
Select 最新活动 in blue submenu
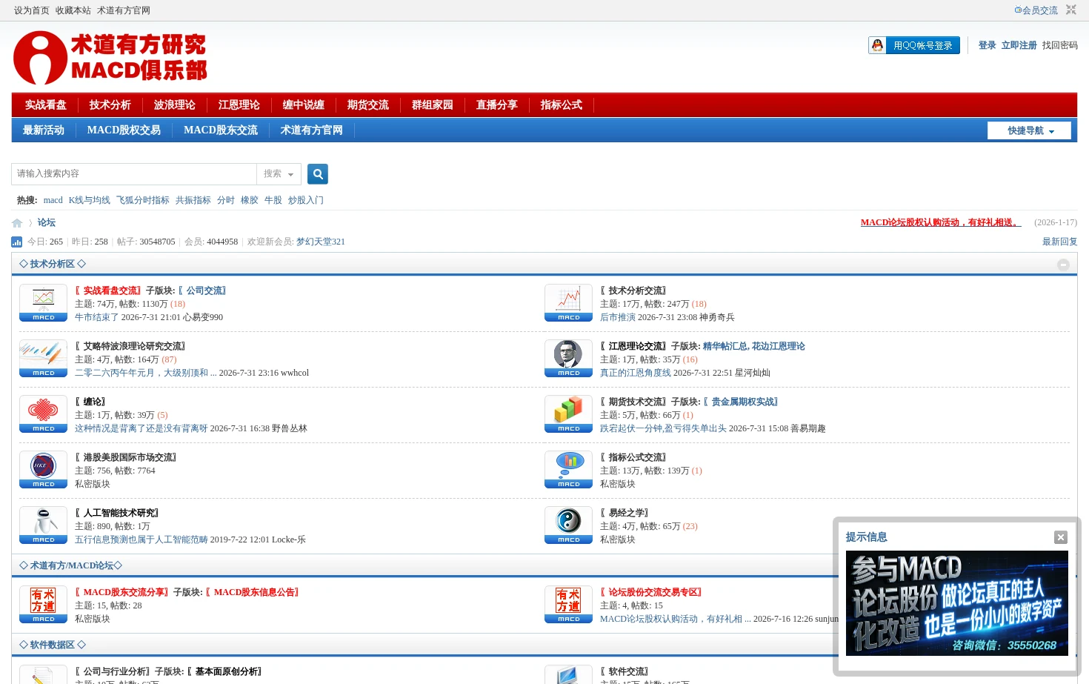pyautogui.click(x=44, y=130)
